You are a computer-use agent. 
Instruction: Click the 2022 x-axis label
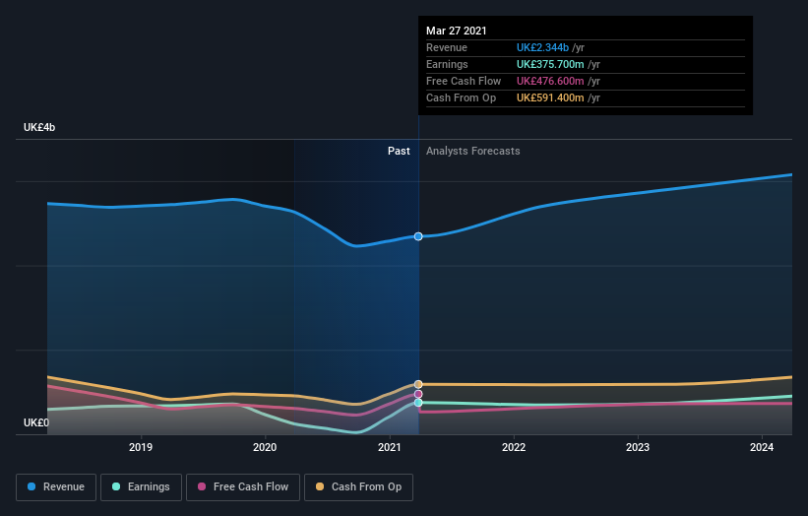514,447
